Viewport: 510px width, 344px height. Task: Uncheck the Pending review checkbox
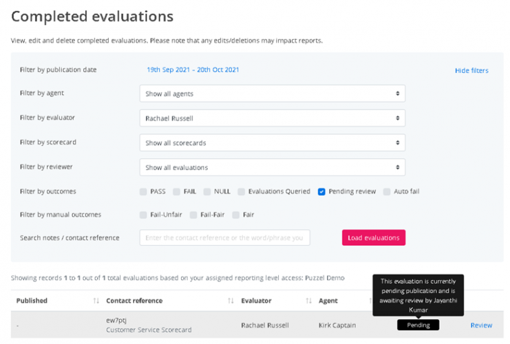(321, 192)
